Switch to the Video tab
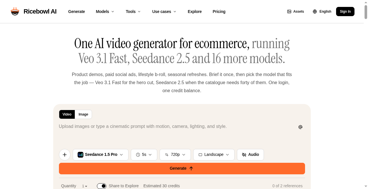The image size is (368, 189). (x=67, y=114)
